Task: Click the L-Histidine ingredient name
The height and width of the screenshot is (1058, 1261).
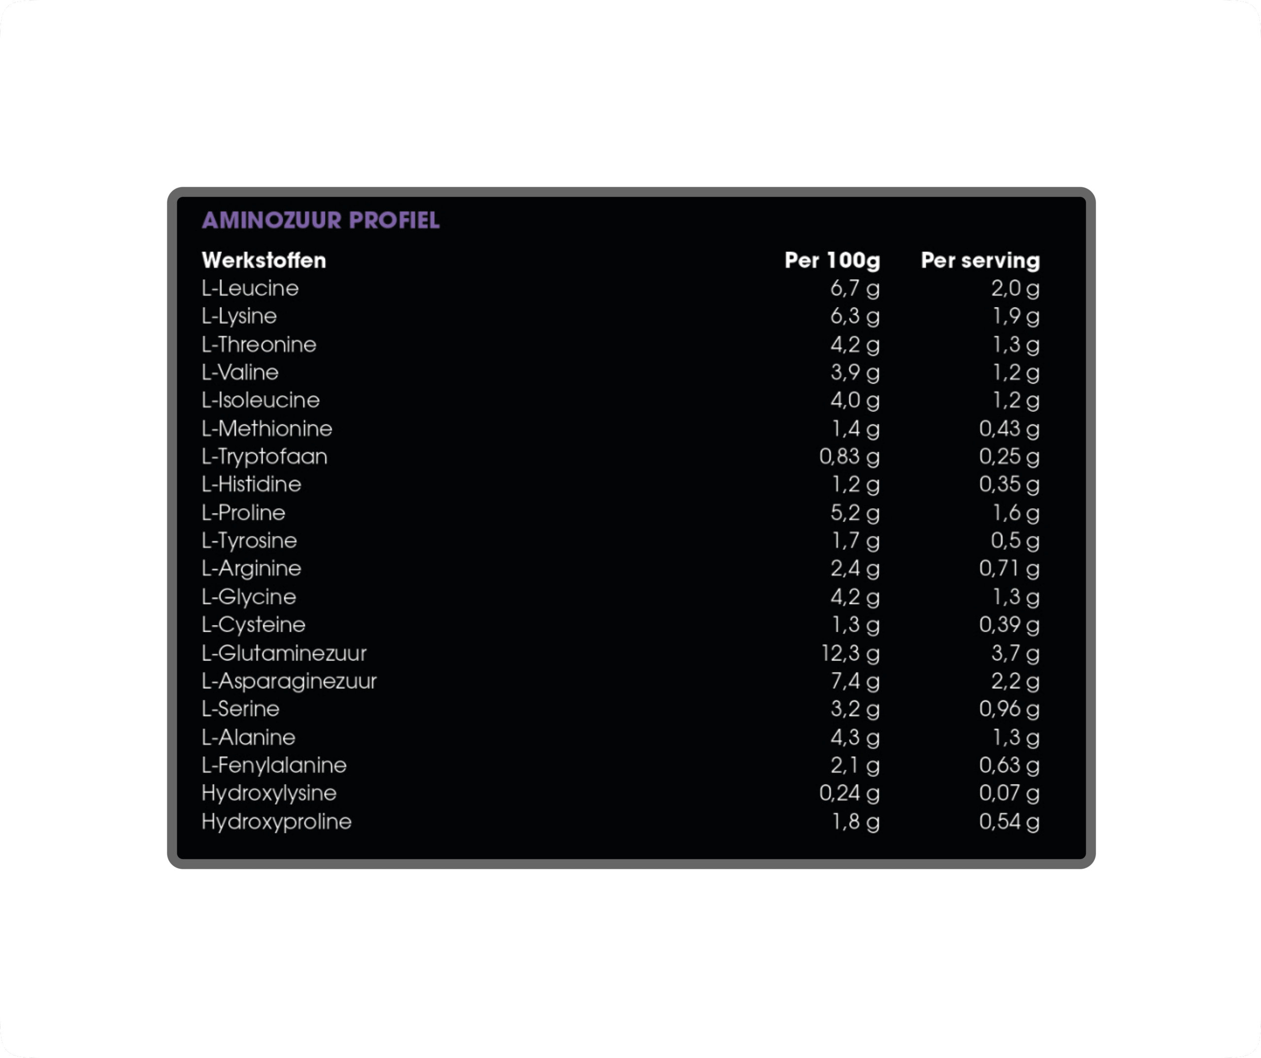Action: point(252,485)
